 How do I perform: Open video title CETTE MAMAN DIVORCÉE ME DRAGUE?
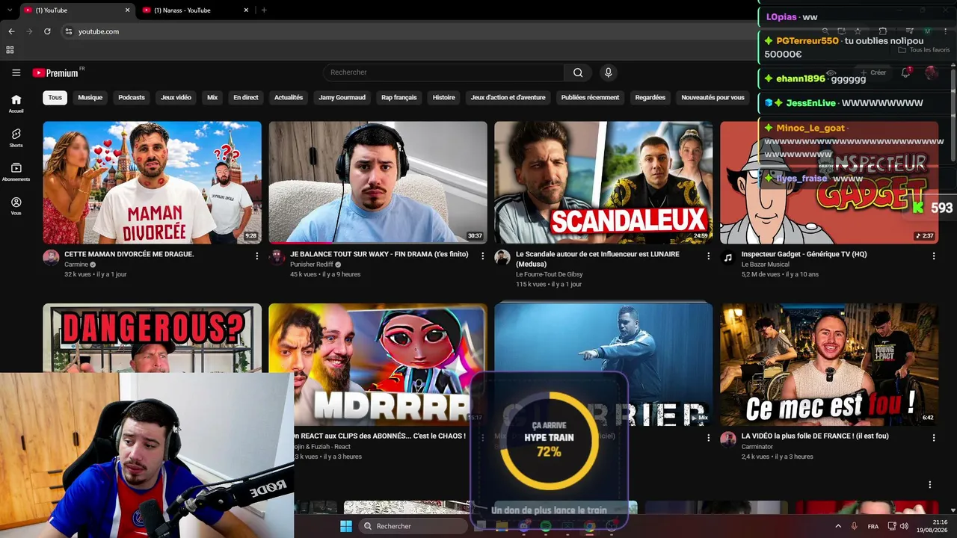(x=129, y=254)
